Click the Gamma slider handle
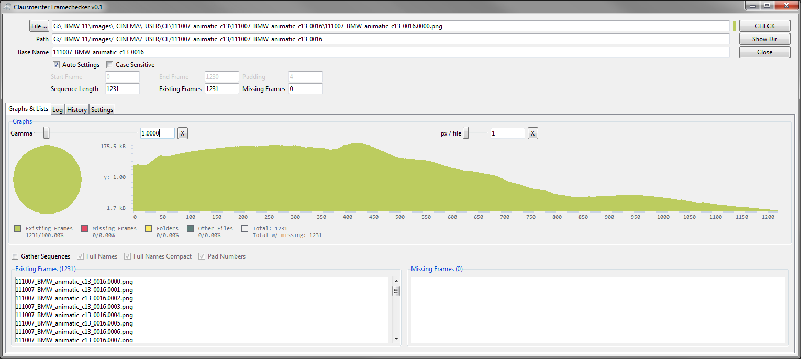801x359 pixels. tap(47, 133)
